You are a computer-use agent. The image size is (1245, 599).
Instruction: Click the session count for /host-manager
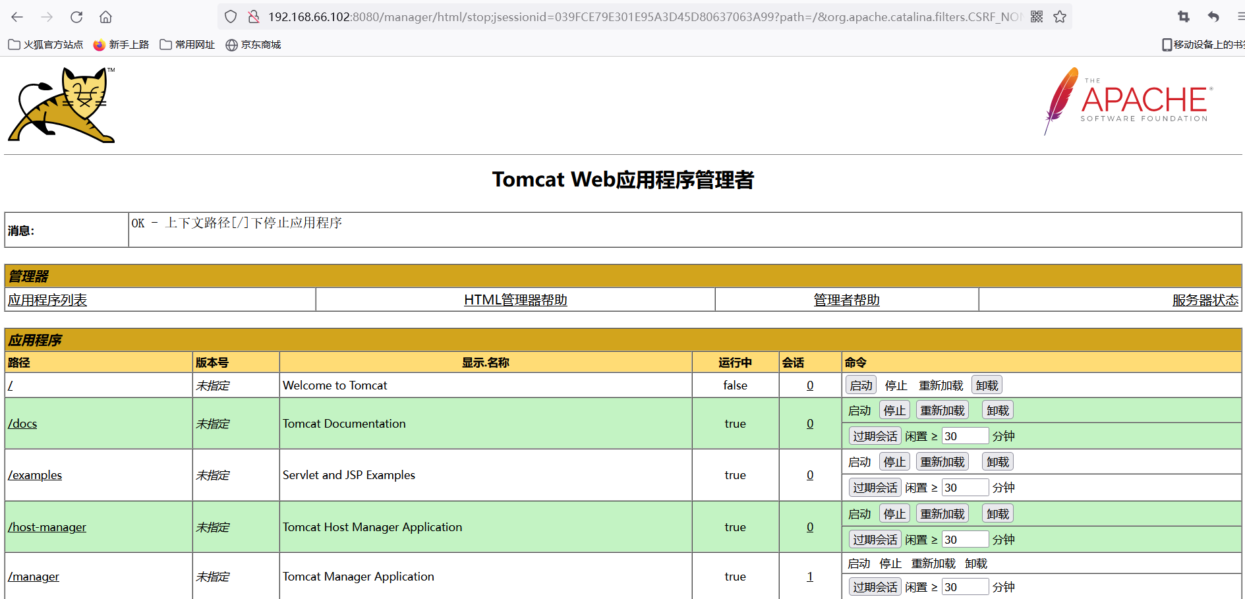(x=810, y=527)
